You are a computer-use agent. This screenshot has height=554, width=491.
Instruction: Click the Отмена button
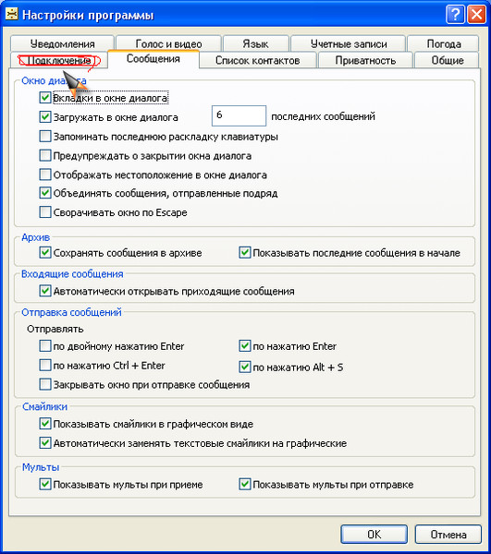click(448, 535)
